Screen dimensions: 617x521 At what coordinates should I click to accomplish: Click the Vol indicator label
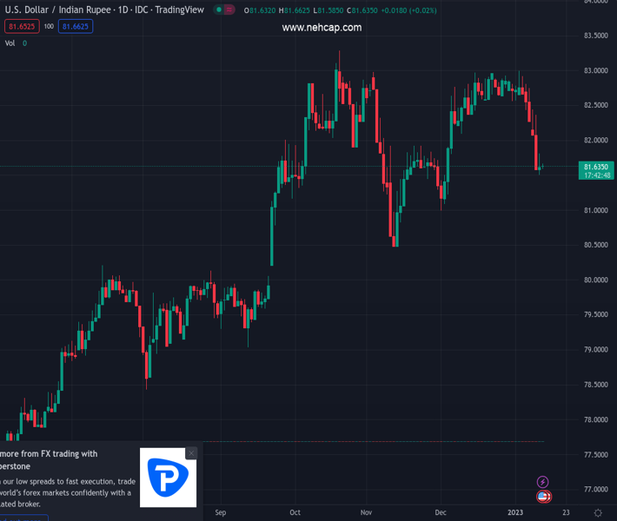(10, 43)
